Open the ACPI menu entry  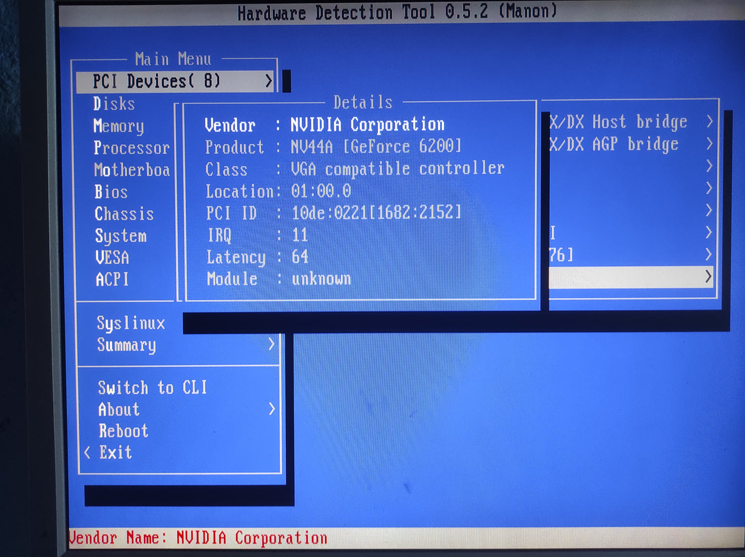112,279
